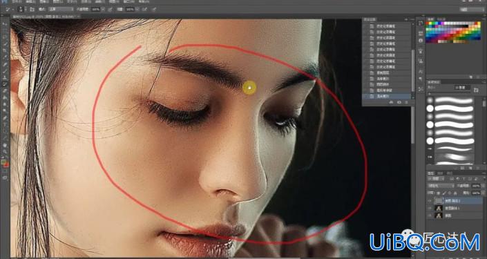
Task: Enable airbrush mode in options bar
Action: pos(145,9)
